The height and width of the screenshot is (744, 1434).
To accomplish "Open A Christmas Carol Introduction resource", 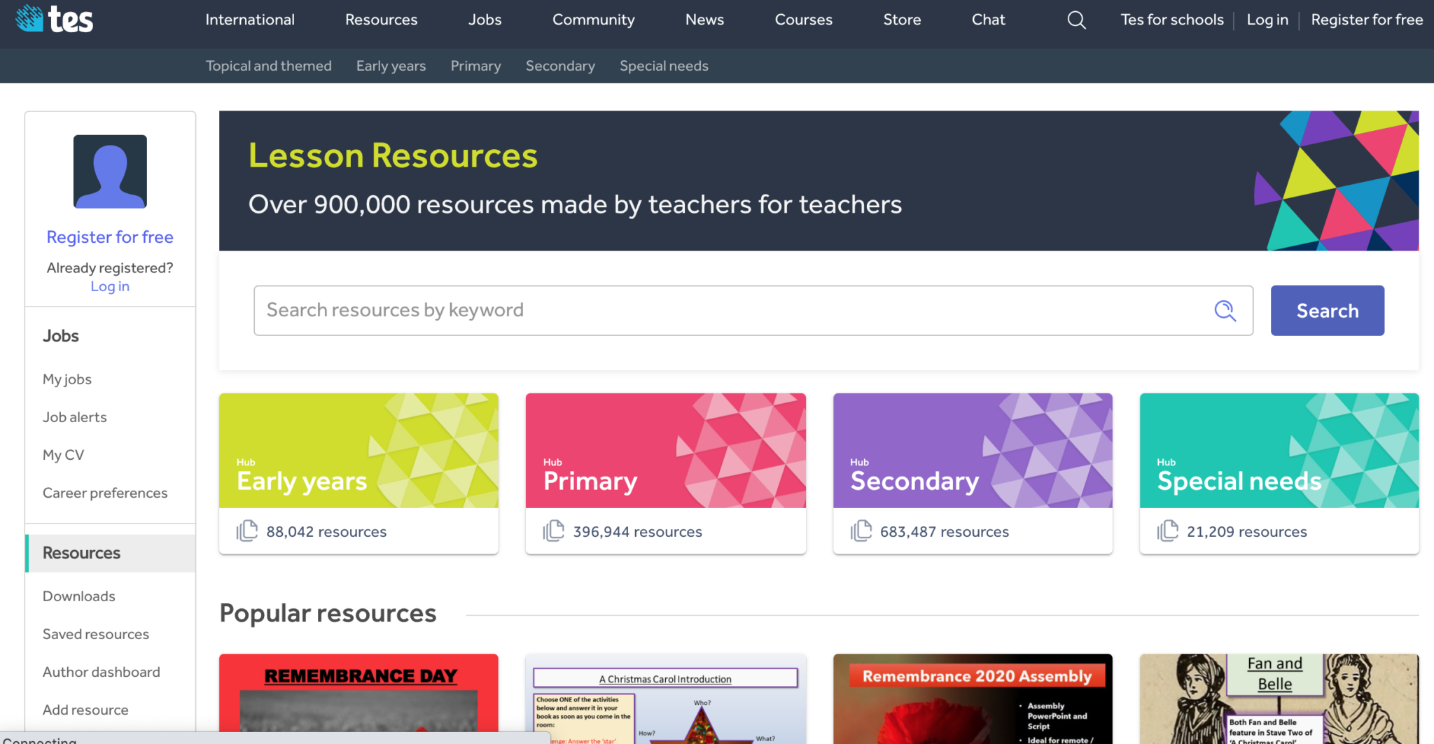I will tap(665, 699).
